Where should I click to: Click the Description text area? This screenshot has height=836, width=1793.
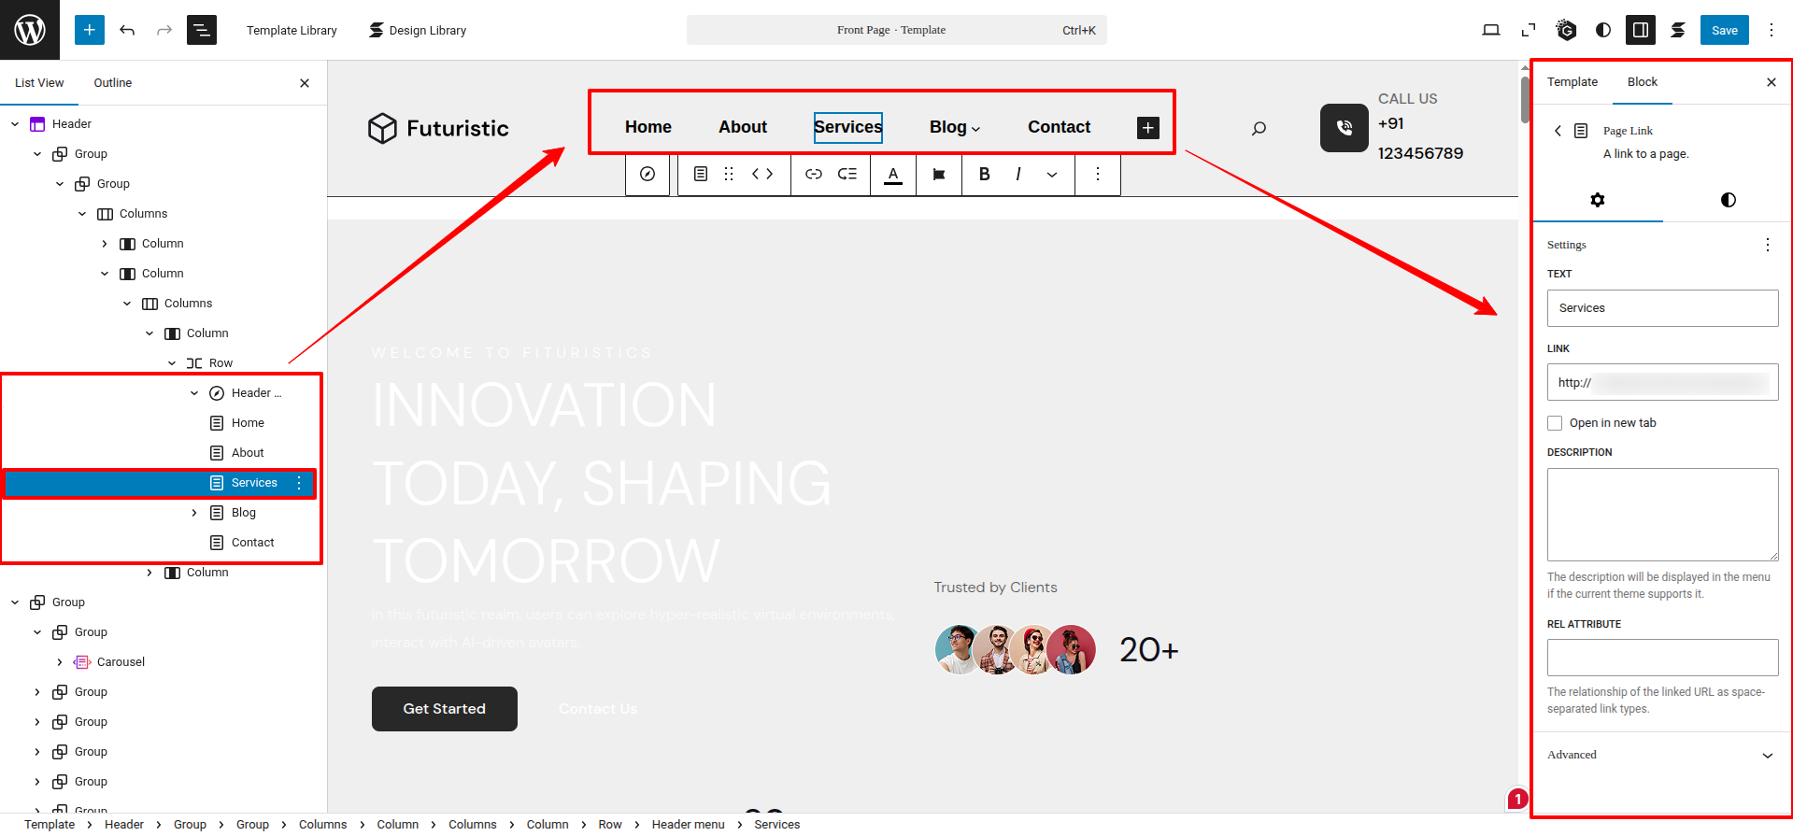point(1662,514)
